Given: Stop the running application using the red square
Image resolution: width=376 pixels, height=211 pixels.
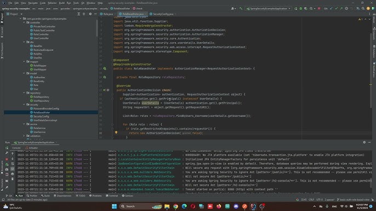Looking at the screenshot, I should point(319,9).
